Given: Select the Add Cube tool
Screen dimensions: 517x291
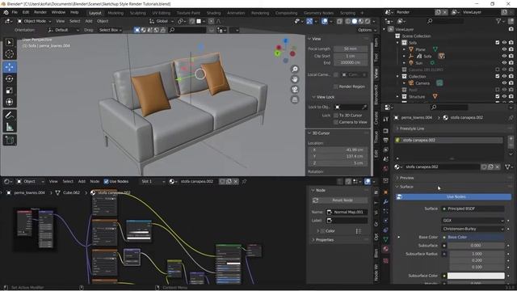Looking at the screenshot, I should 9,140.
